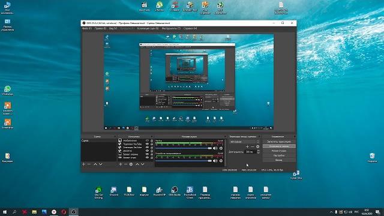The width and height of the screenshot is (384, 216).
Task: Increase the transition duration stepper
Action: click(258, 151)
